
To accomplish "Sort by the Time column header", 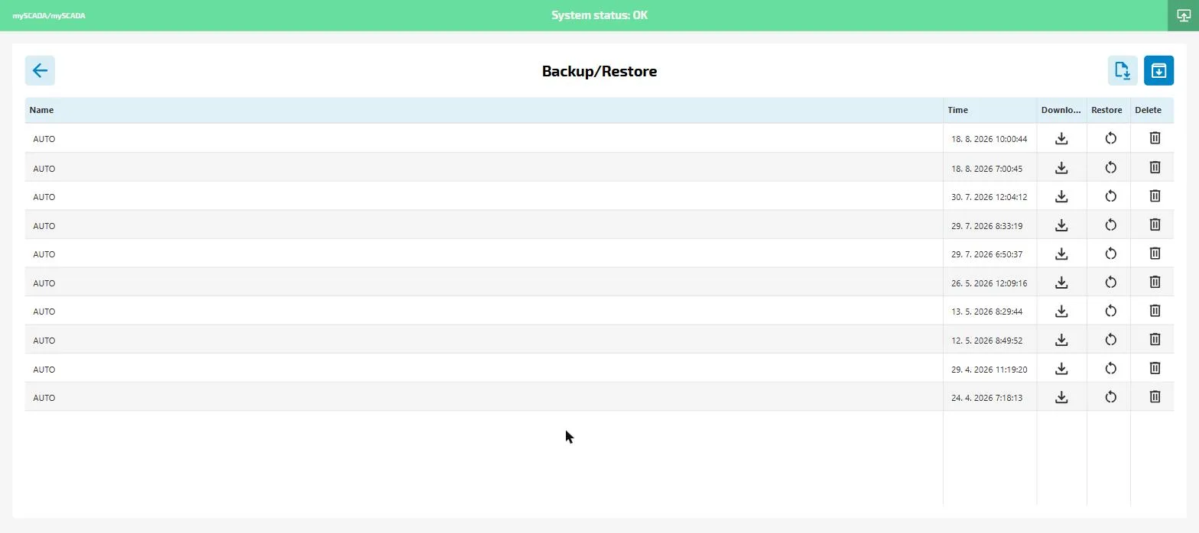I will coord(989,110).
